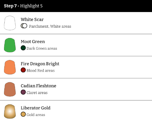Click the Moot Green paint pot icon
152x121 pixels.
point(10,45)
